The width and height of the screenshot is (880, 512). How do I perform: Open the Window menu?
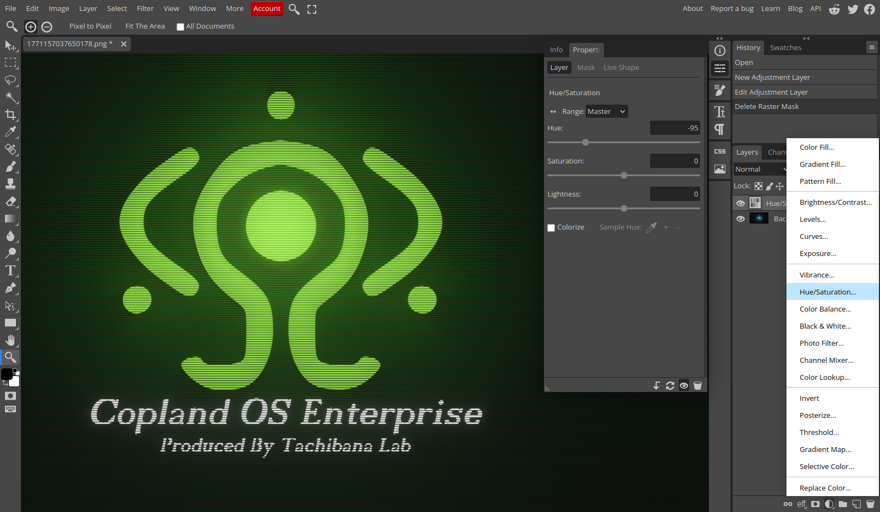click(x=202, y=8)
